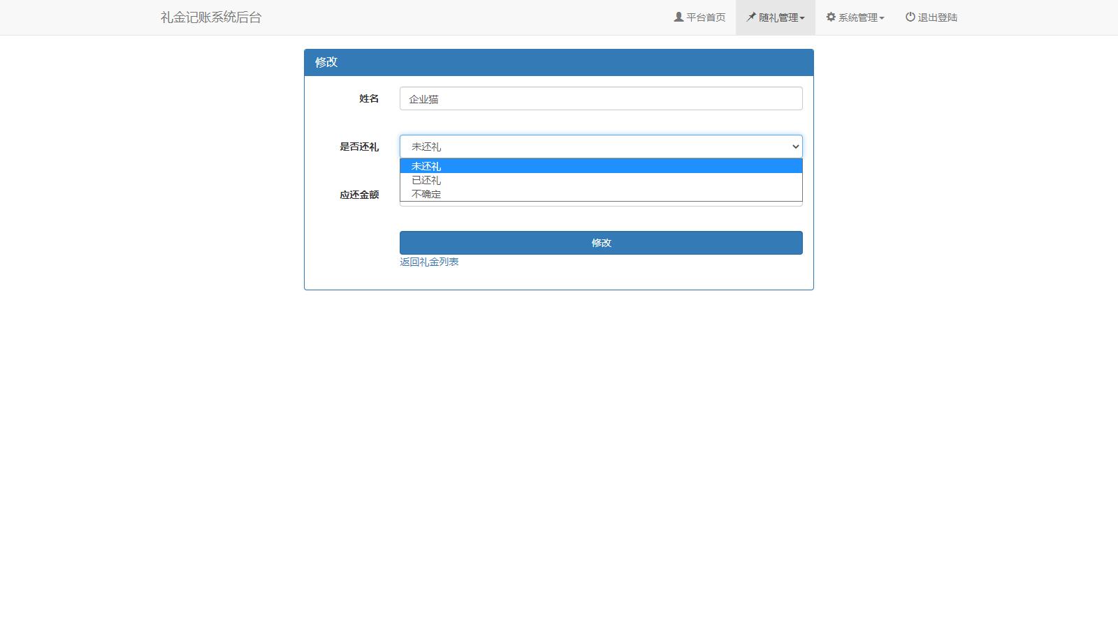Open the 返回礼金列表 link
Viewport: 1118px width, 628px height.
pyautogui.click(x=429, y=262)
